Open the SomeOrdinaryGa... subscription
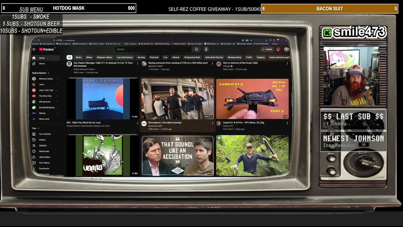 pyautogui.click(x=45, y=108)
